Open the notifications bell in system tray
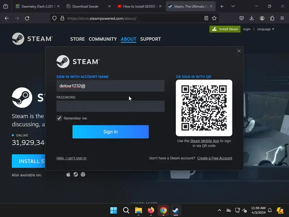Screen dimensions: 289x217 pyautogui.click(x=270, y=210)
